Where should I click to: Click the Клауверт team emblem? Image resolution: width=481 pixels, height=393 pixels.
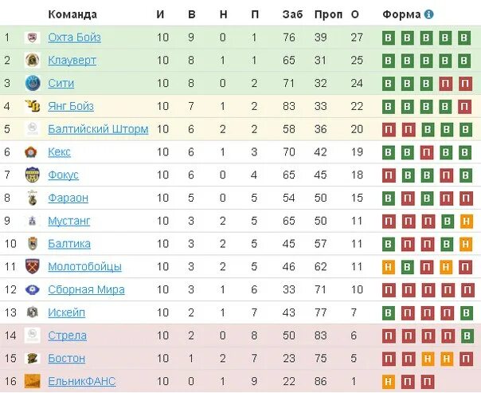tap(33, 60)
